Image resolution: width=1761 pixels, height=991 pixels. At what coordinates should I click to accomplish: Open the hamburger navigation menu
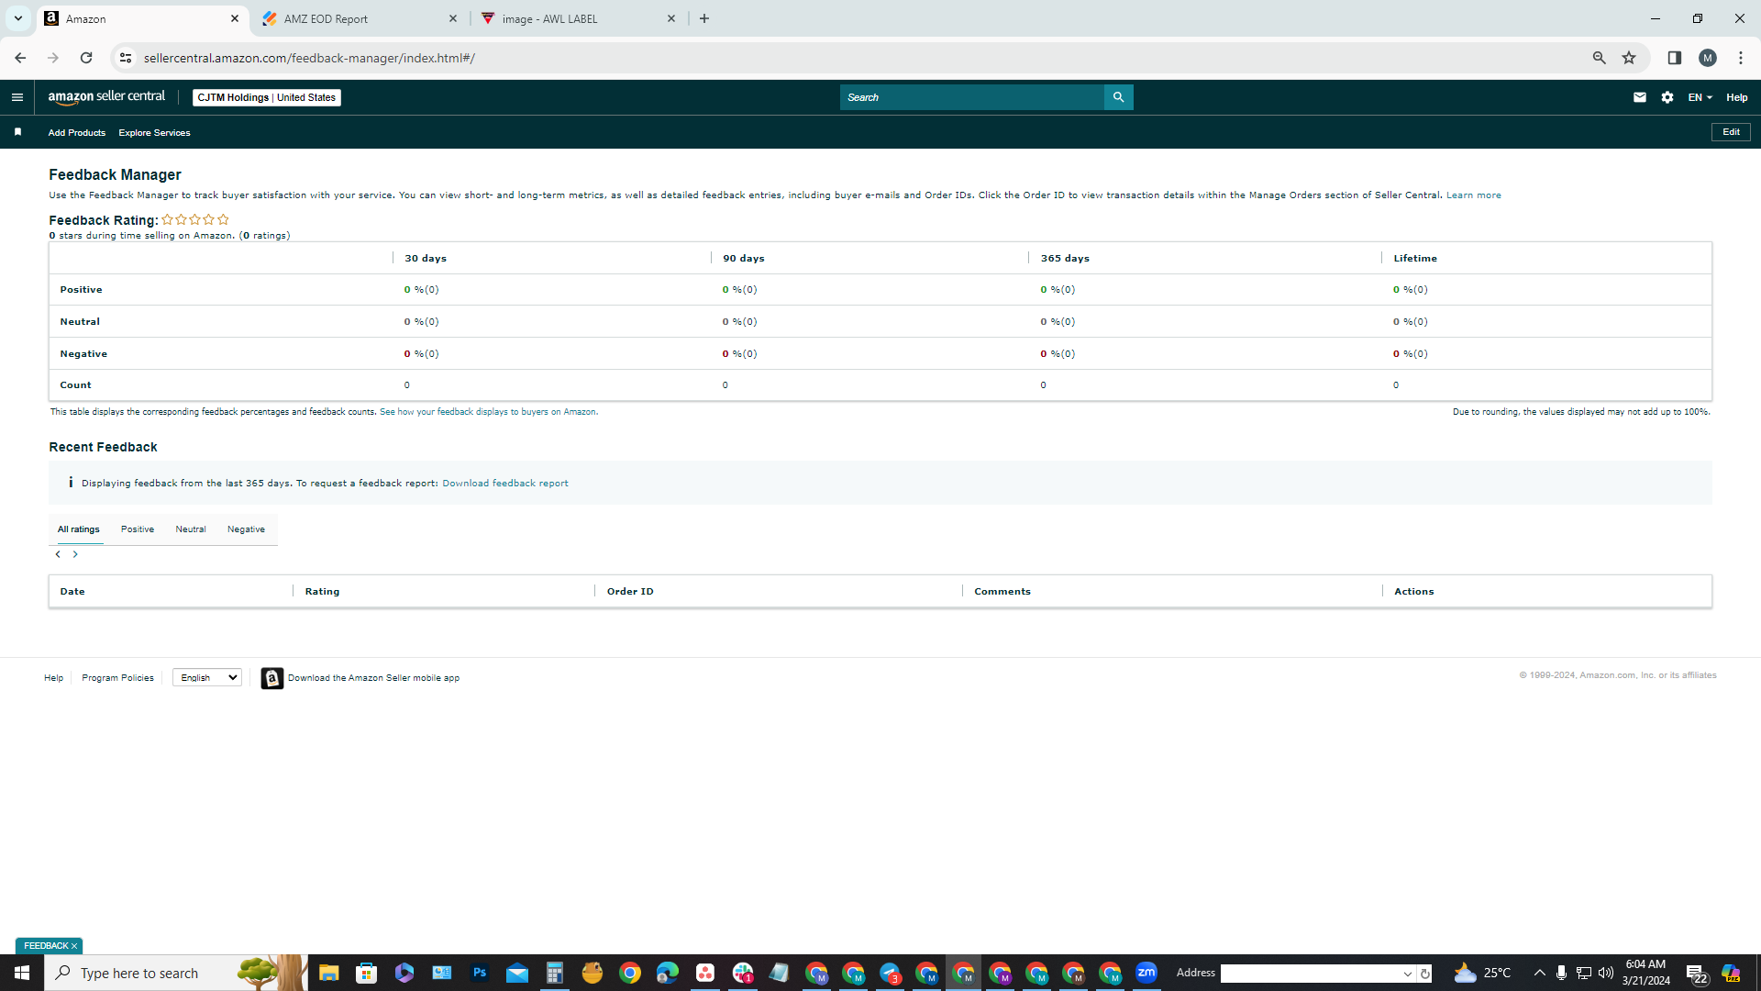click(17, 97)
